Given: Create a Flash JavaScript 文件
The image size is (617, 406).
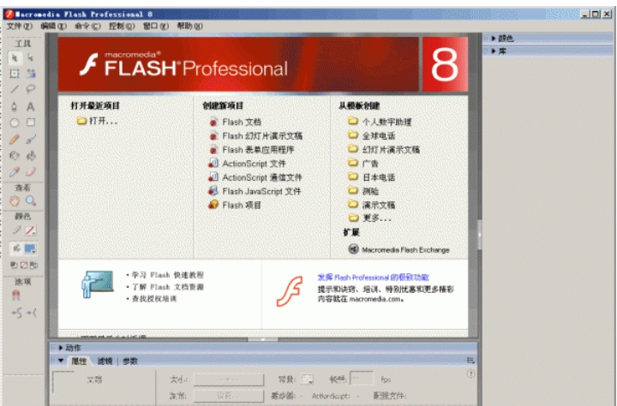Looking at the screenshot, I should tap(255, 191).
